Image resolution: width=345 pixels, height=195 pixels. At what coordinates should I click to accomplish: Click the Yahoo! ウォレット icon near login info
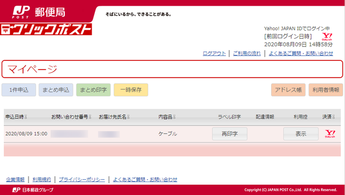(327, 37)
